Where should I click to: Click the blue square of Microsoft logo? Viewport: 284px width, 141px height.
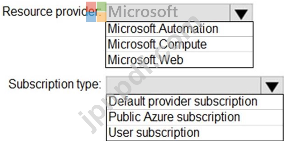pyautogui.click(x=91, y=17)
